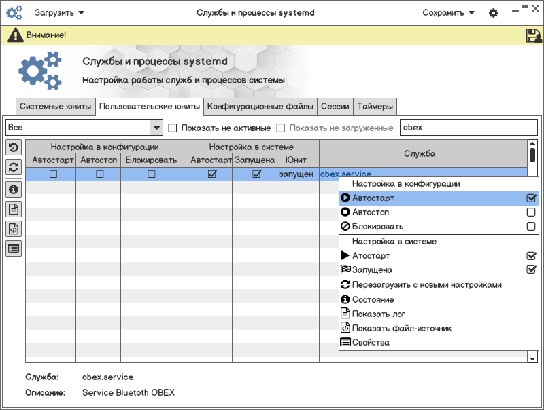The image size is (544, 410).
Task: Click the info status icon in left sidebar
Action: [x=13, y=189]
